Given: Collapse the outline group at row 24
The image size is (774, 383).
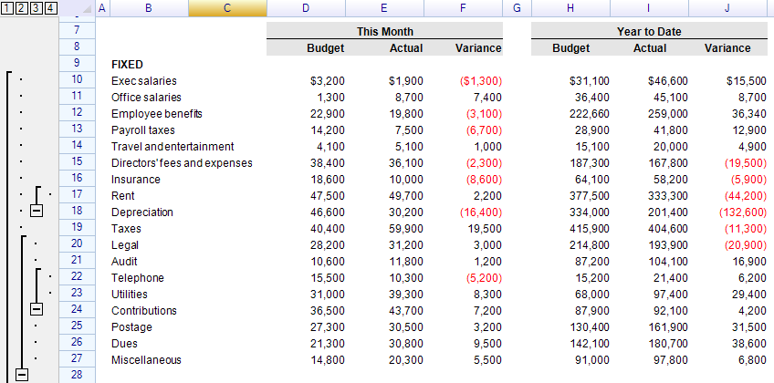Looking at the screenshot, I should 36,310.
